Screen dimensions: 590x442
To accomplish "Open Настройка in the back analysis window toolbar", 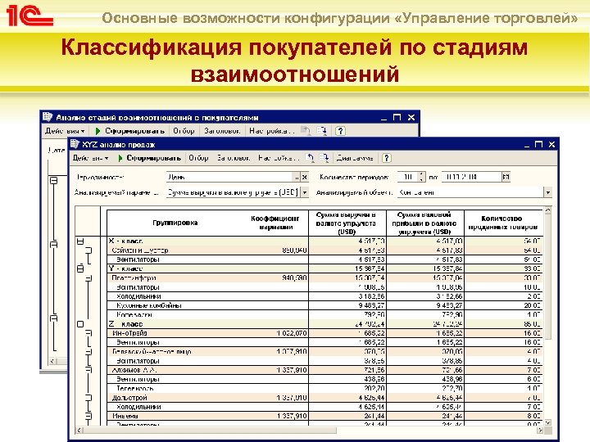I will tap(271, 131).
